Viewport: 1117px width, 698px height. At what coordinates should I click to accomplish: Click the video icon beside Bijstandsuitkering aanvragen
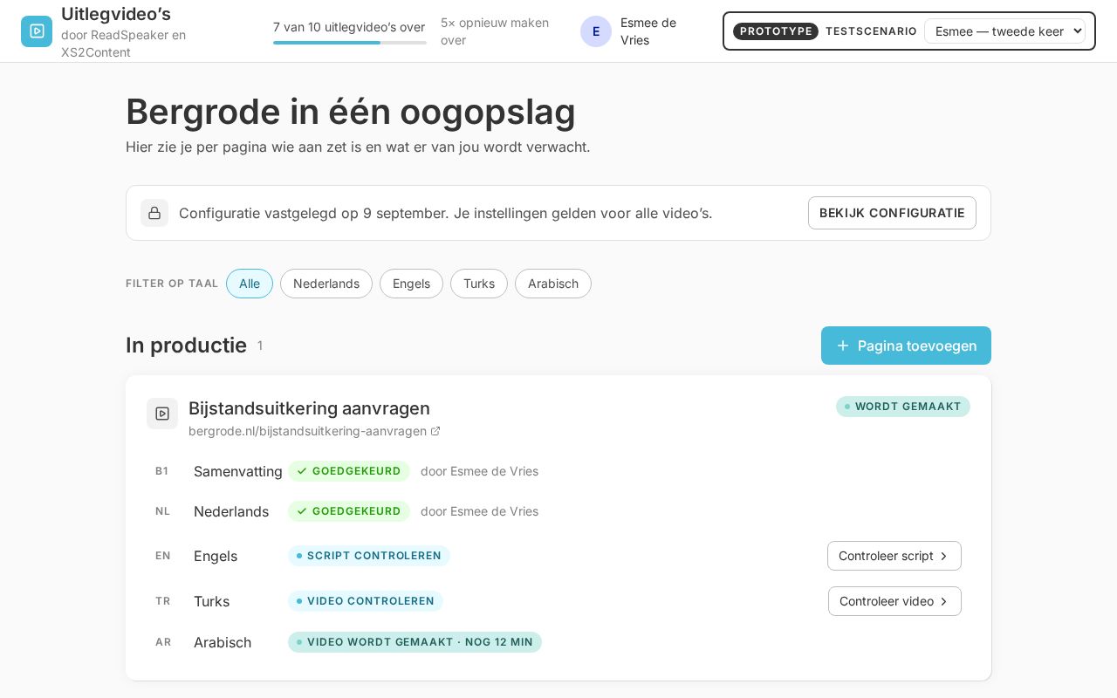click(x=162, y=414)
